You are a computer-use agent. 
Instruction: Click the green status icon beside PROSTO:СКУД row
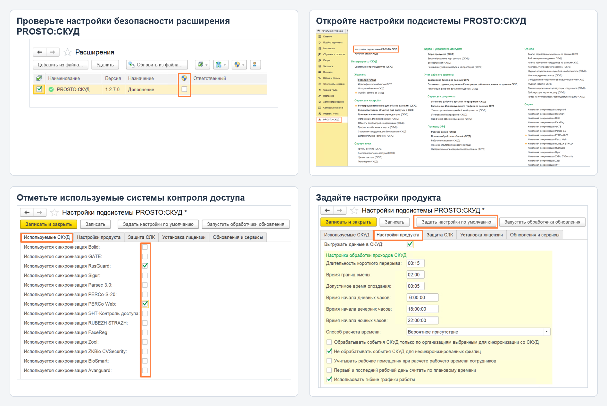tap(51, 90)
